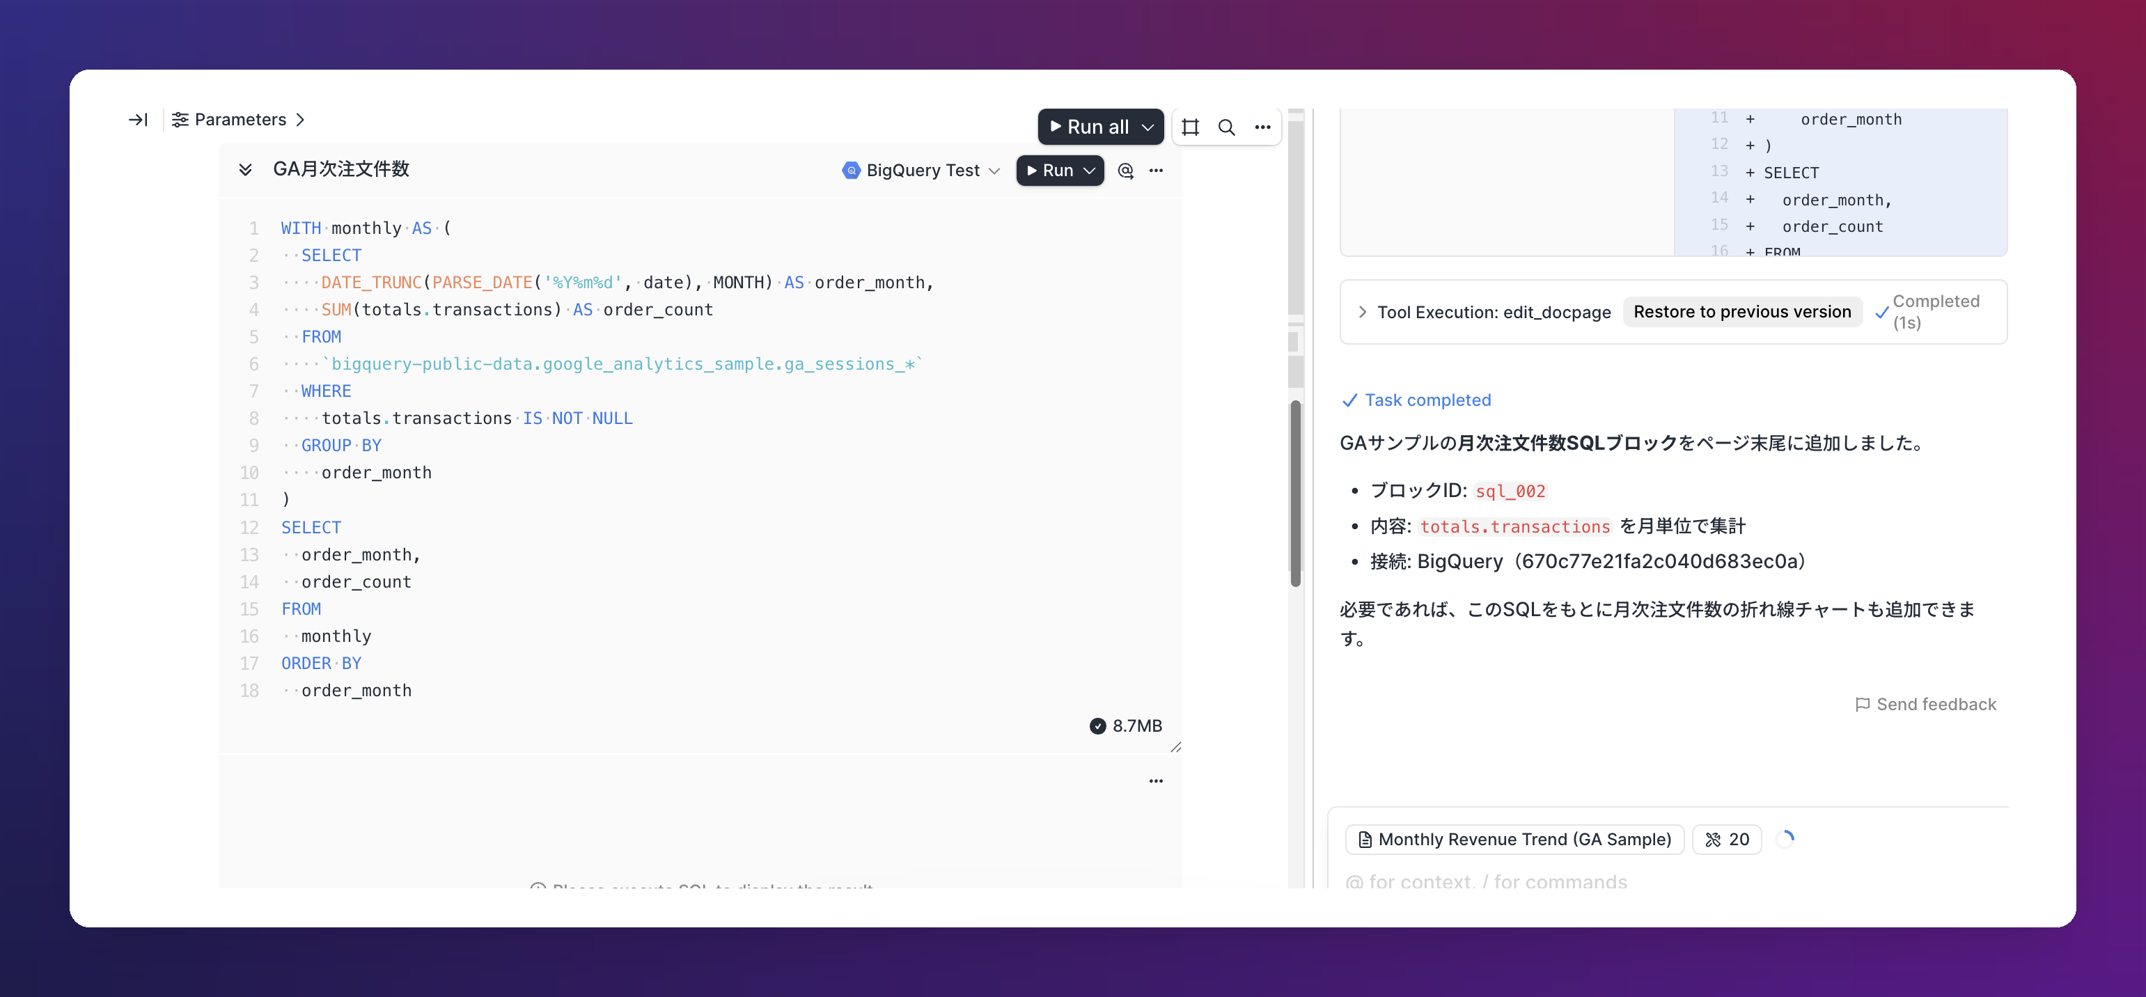Run the SQL block
Image resolution: width=2146 pixels, height=997 pixels.
(x=1050, y=171)
